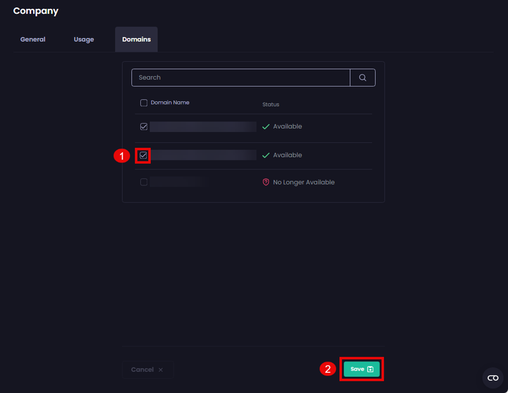Click the save disk icon inside the Save button

tap(370, 369)
